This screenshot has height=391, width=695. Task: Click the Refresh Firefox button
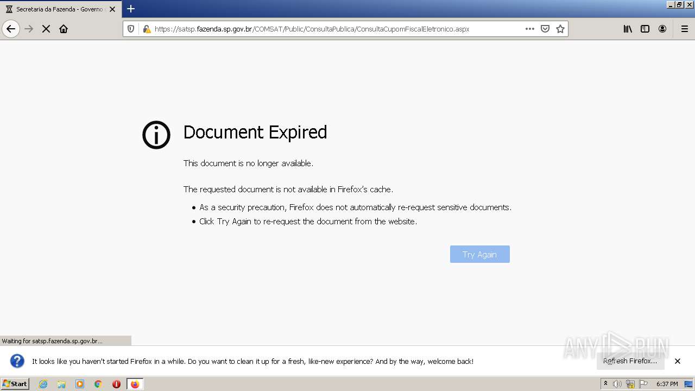pyautogui.click(x=630, y=361)
